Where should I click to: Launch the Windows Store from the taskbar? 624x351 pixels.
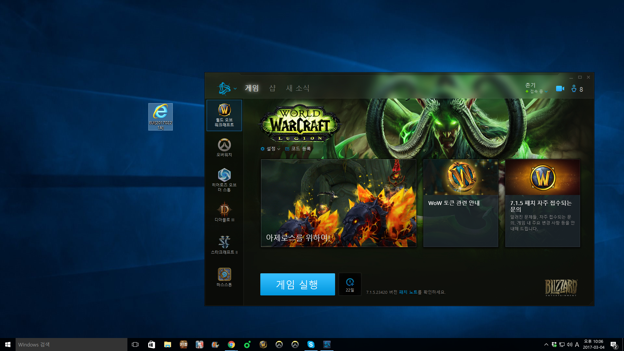pyautogui.click(x=151, y=344)
